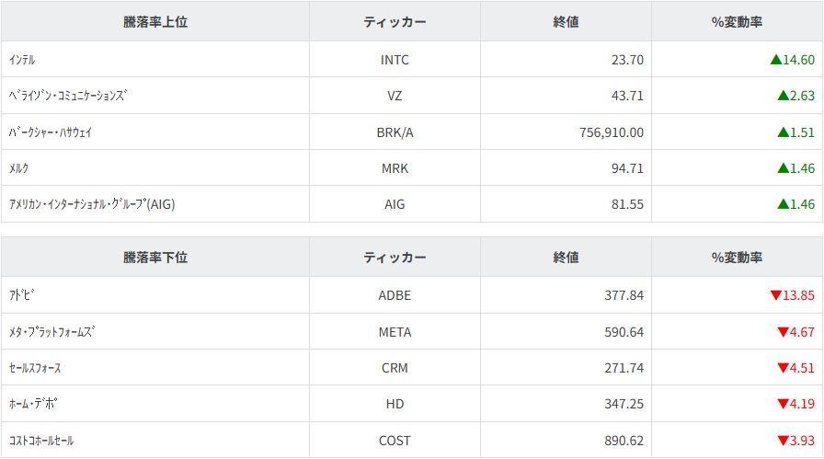Open the アドビ stock name
Screen dimensions: 824x459
pos(22,295)
